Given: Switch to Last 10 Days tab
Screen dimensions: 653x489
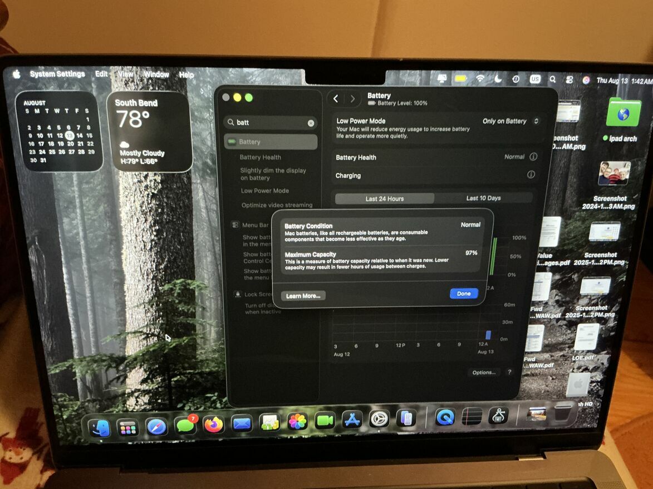Looking at the screenshot, I should click(x=483, y=198).
